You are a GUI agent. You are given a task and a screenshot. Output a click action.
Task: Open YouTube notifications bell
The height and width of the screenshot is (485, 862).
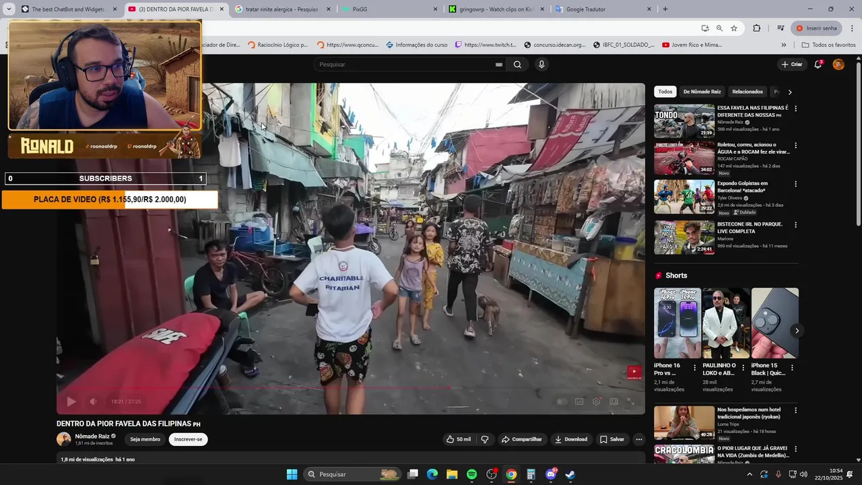pyautogui.click(x=818, y=65)
